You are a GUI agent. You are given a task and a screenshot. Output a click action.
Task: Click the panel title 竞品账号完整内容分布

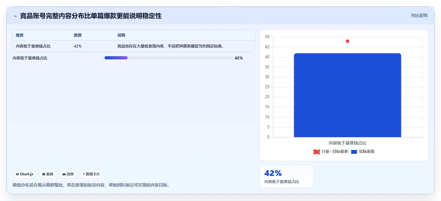click(x=91, y=16)
